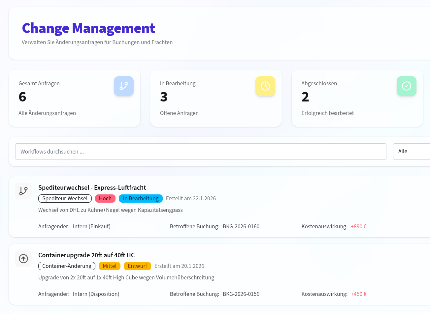The height and width of the screenshot is (314, 430).
Task: Open the Spediteurwechsel Express-Luftfracht workflow
Action: pyautogui.click(x=92, y=187)
